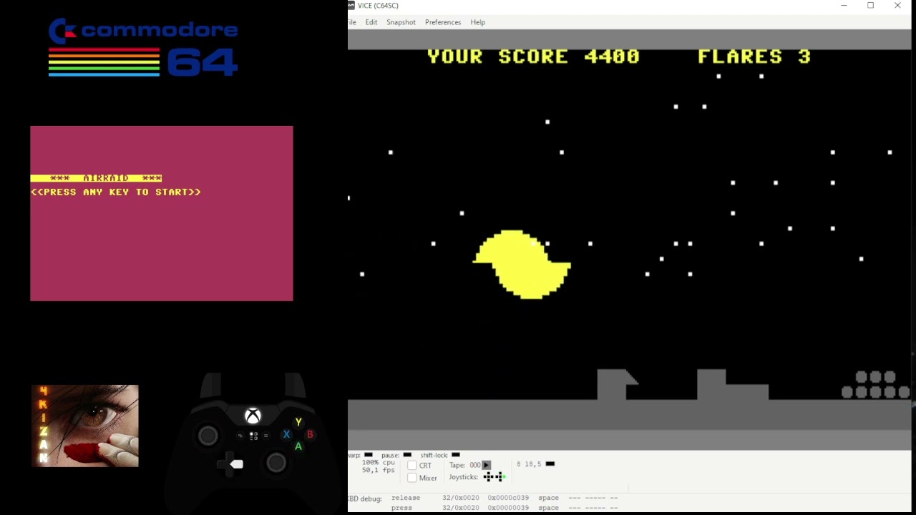The height and width of the screenshot is (515, 916).
Task: Click the stacked barrels in game
Action: click(876, 384)
